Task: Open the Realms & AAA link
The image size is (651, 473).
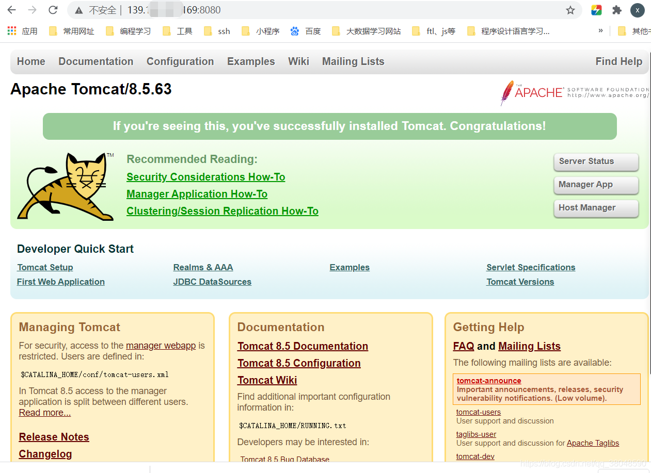Action: click(x=203, y=267)
